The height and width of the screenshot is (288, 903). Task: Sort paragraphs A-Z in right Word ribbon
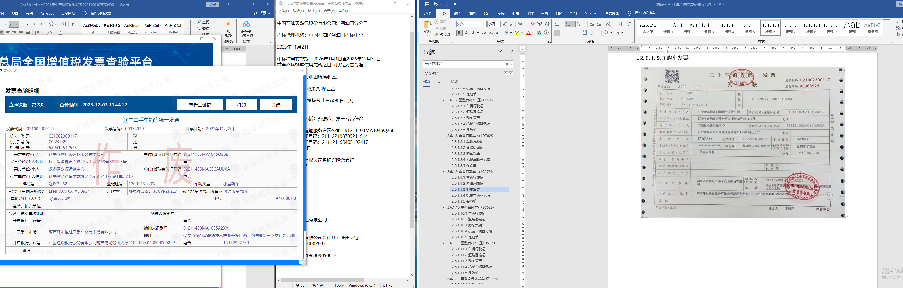(x=620, y=24)
